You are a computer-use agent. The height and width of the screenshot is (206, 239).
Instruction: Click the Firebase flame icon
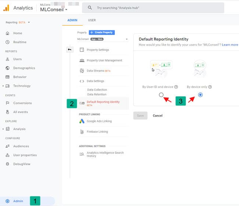pos(82,132)
